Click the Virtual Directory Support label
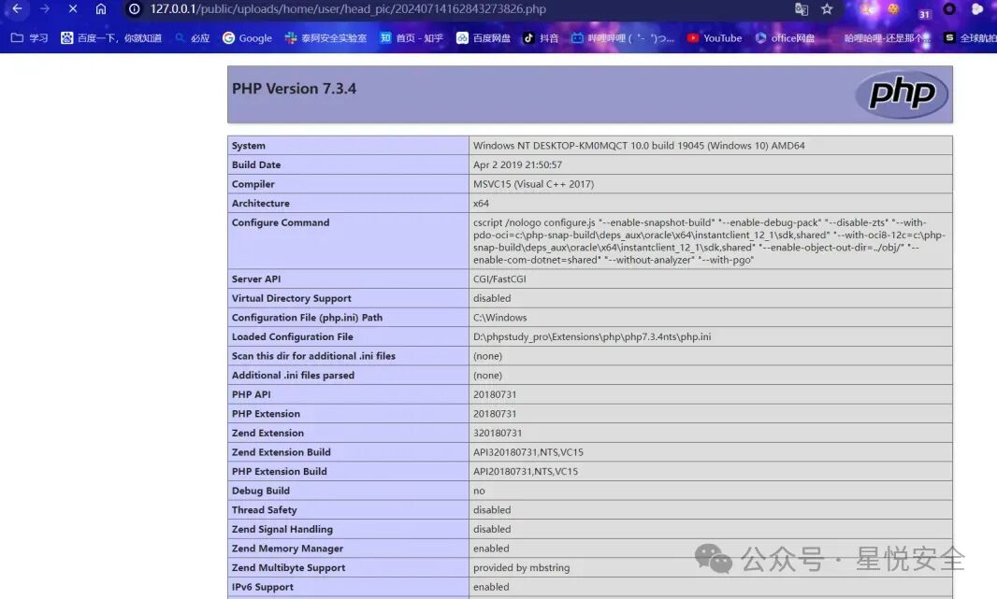 (291, 298)
